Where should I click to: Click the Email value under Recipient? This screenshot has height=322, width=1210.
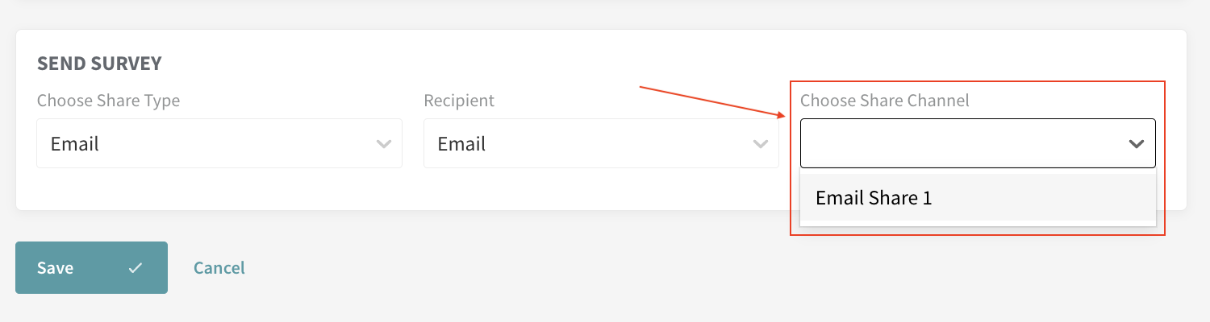point(461,144)
